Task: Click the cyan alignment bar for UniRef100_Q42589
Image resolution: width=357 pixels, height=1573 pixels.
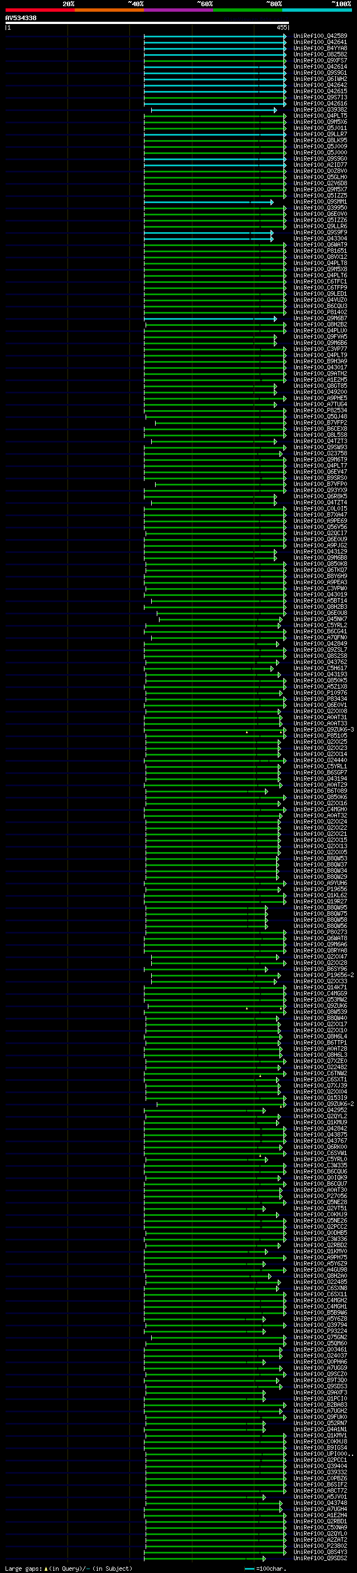Action: pyautogui.click(x=215, y=37)
